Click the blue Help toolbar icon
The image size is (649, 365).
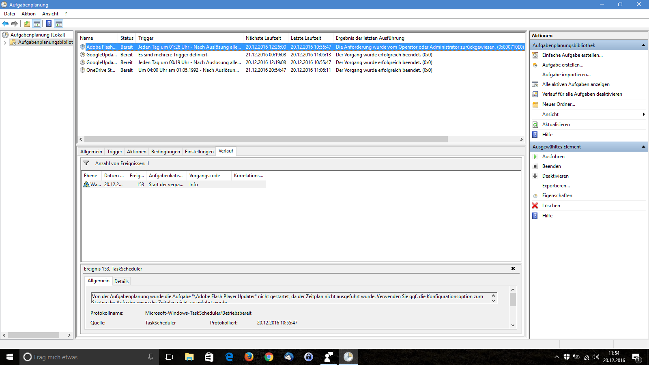(x=49, y=24)
